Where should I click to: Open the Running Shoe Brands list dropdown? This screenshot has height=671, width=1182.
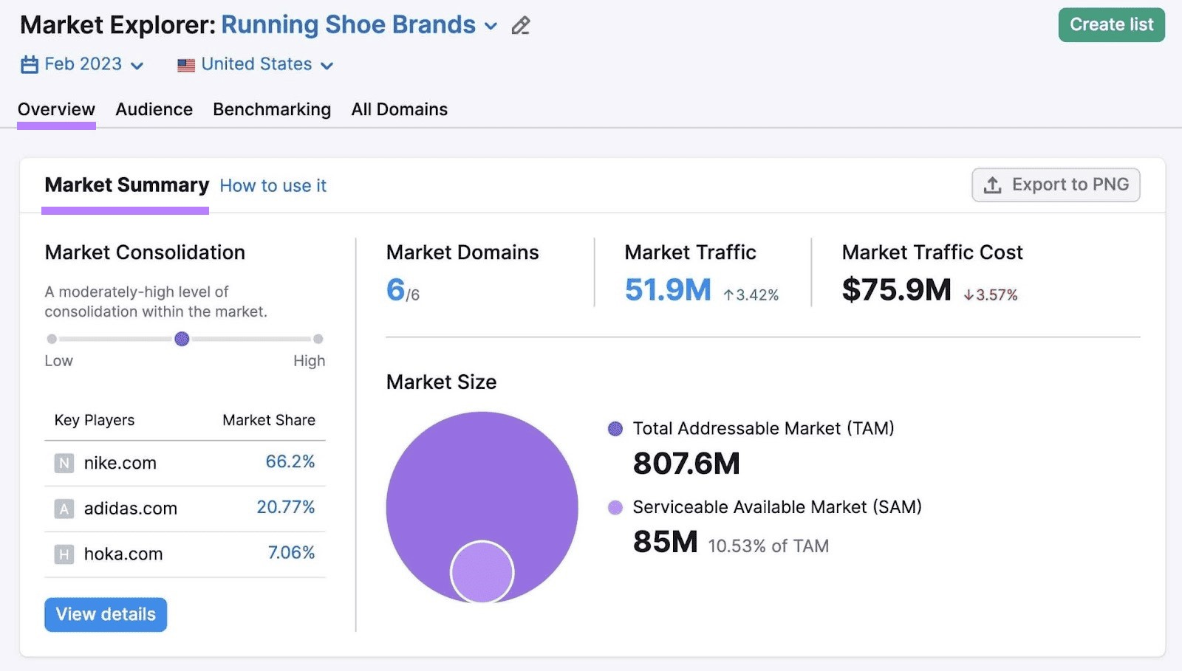point(491,26)
